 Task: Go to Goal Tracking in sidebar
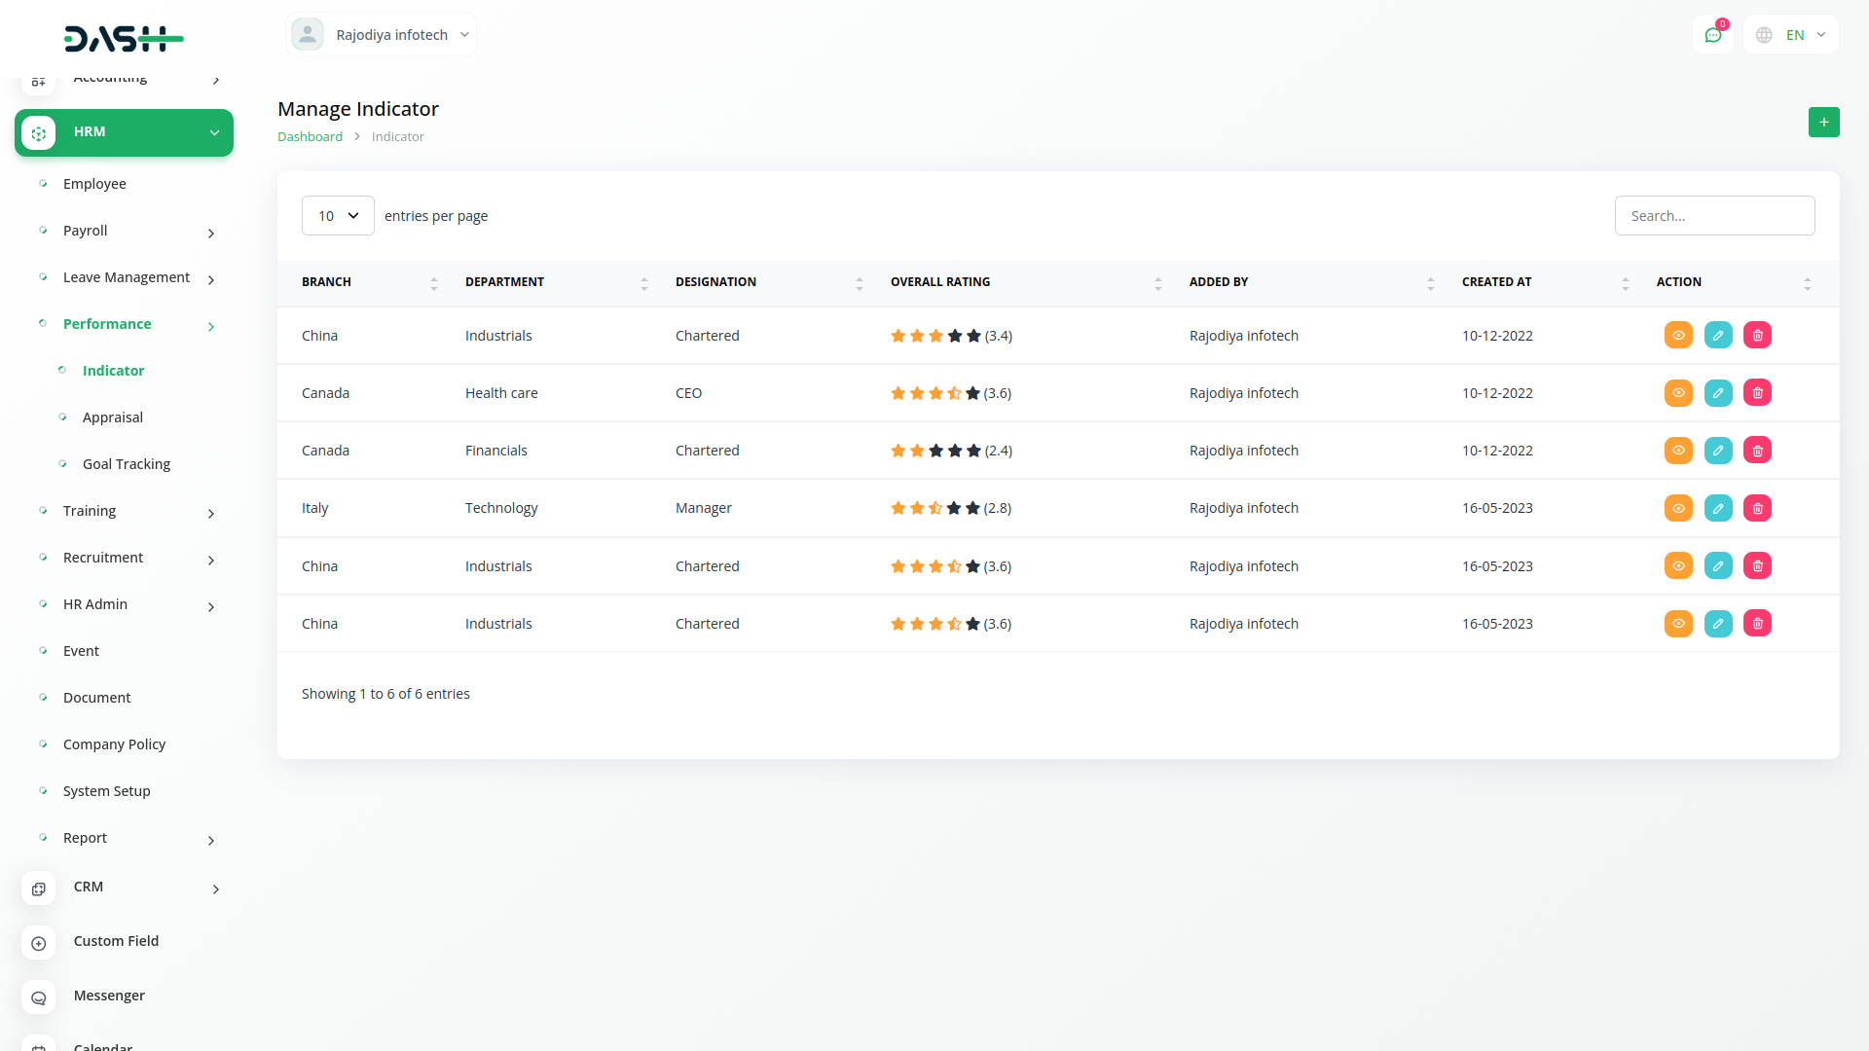[x=127, y=464]
